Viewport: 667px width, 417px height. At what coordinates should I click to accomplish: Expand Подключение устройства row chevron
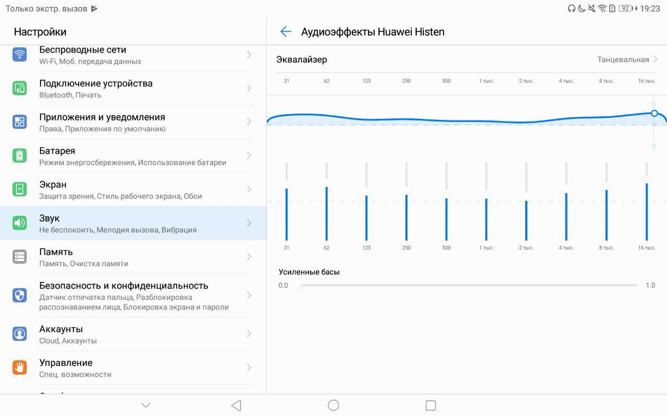(248, 88)
